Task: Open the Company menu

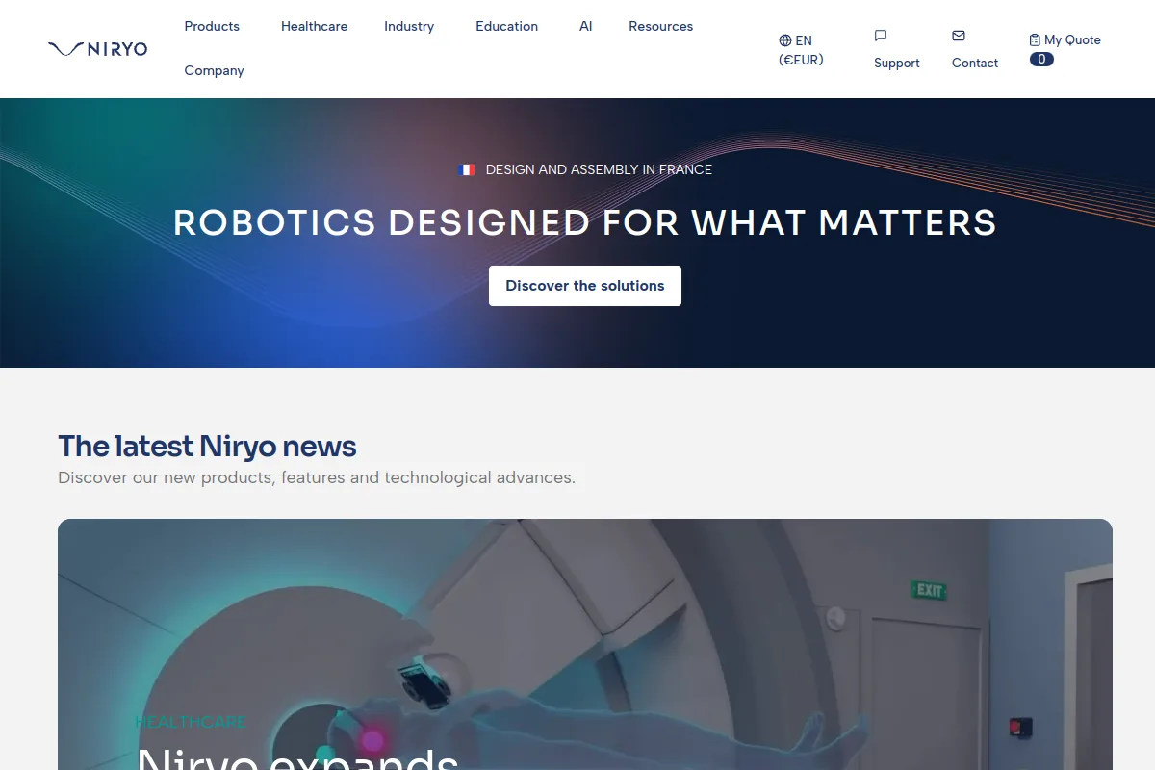Action: (214, 70)
